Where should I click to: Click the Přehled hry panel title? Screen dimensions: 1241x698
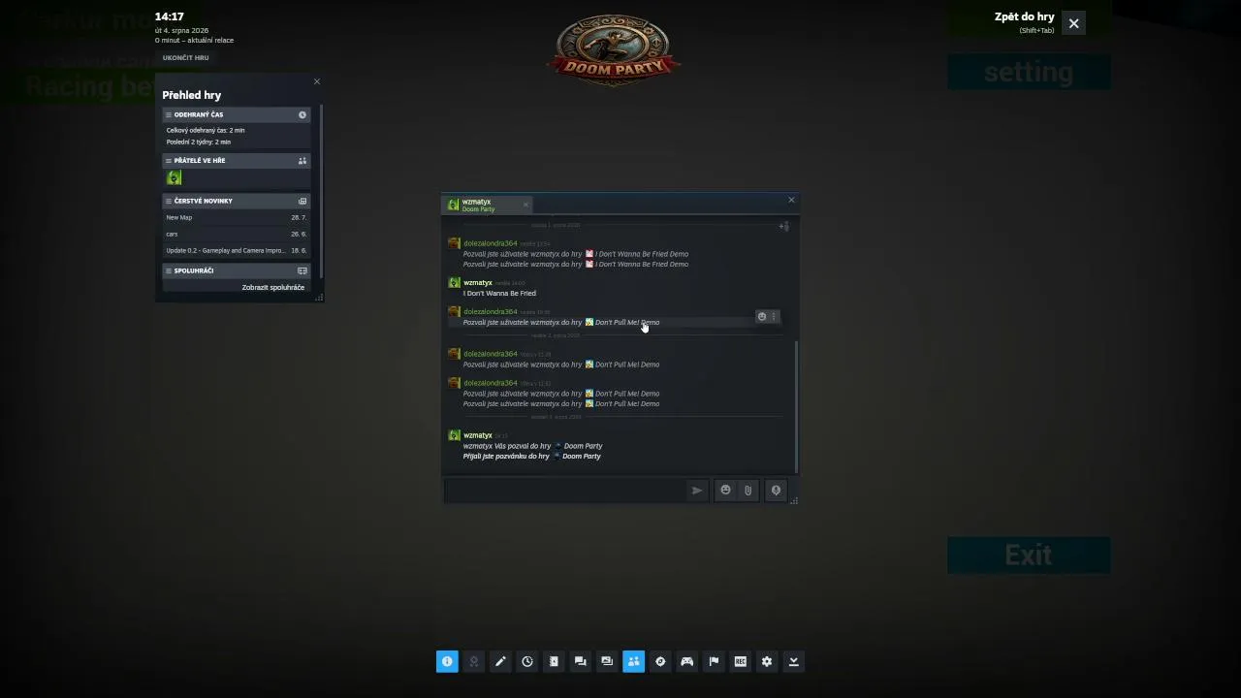tap(192, 95)
